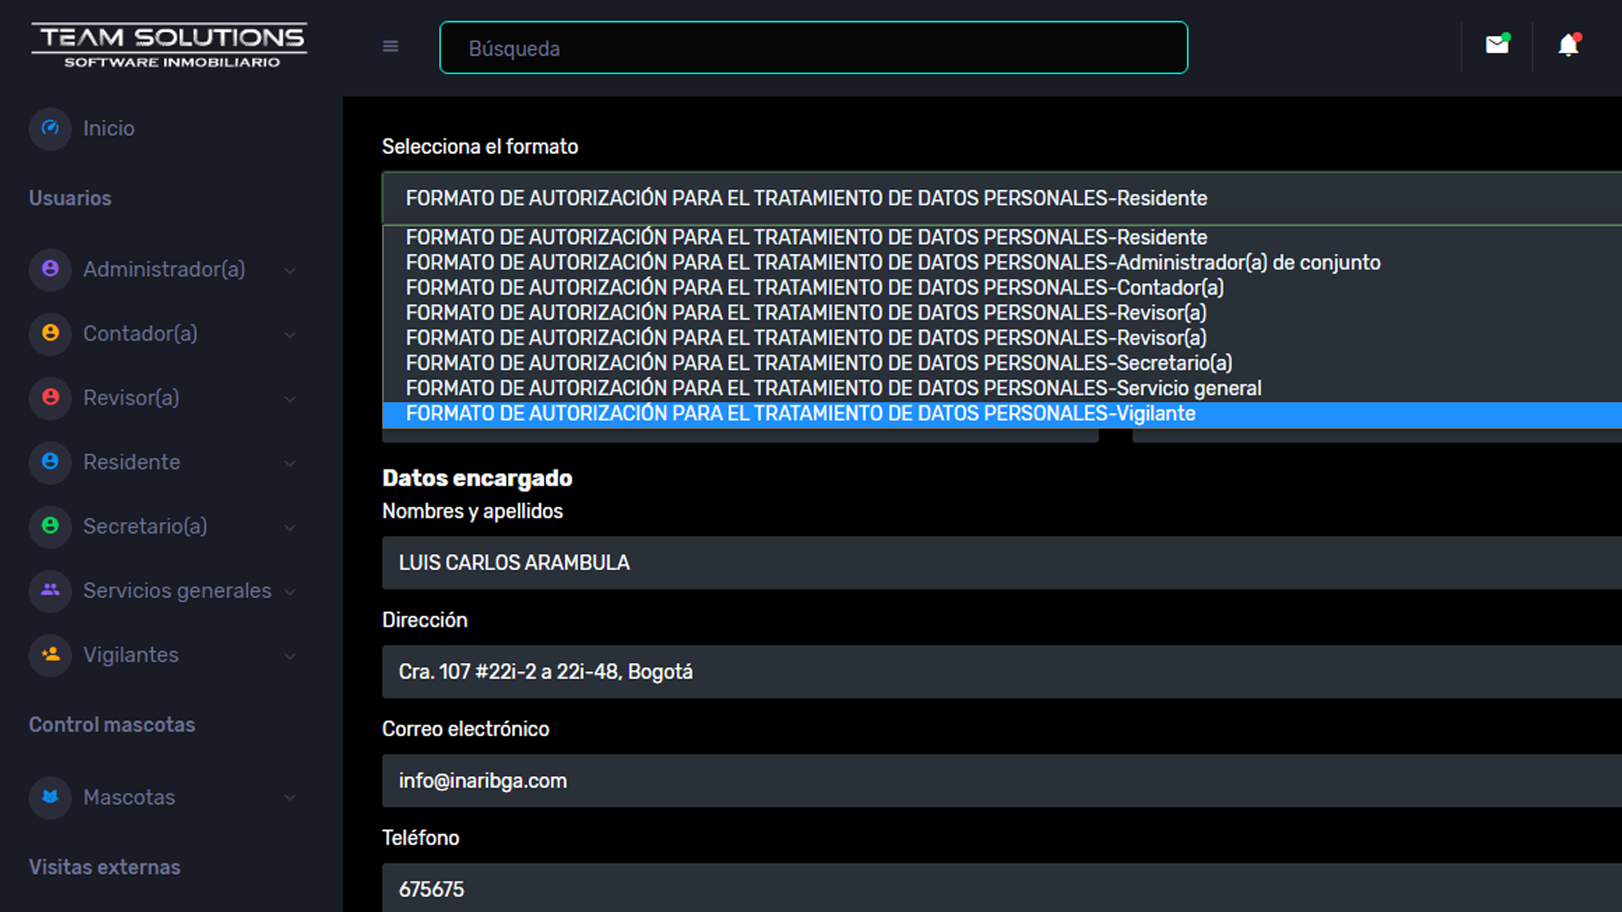Expand the Secretario(a) submenu chevron
Image resolution: width=1622 pixels, height=912 pixels.
coord(290,528)
